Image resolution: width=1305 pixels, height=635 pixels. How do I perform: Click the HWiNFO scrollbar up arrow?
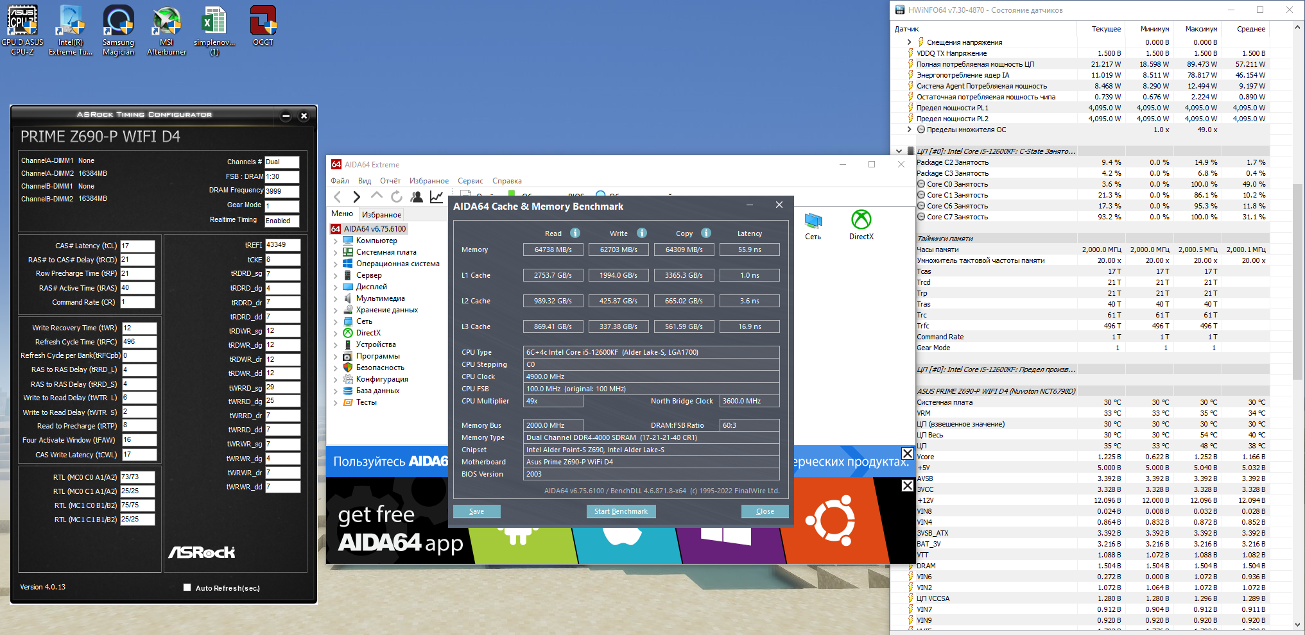(1299, 27)
